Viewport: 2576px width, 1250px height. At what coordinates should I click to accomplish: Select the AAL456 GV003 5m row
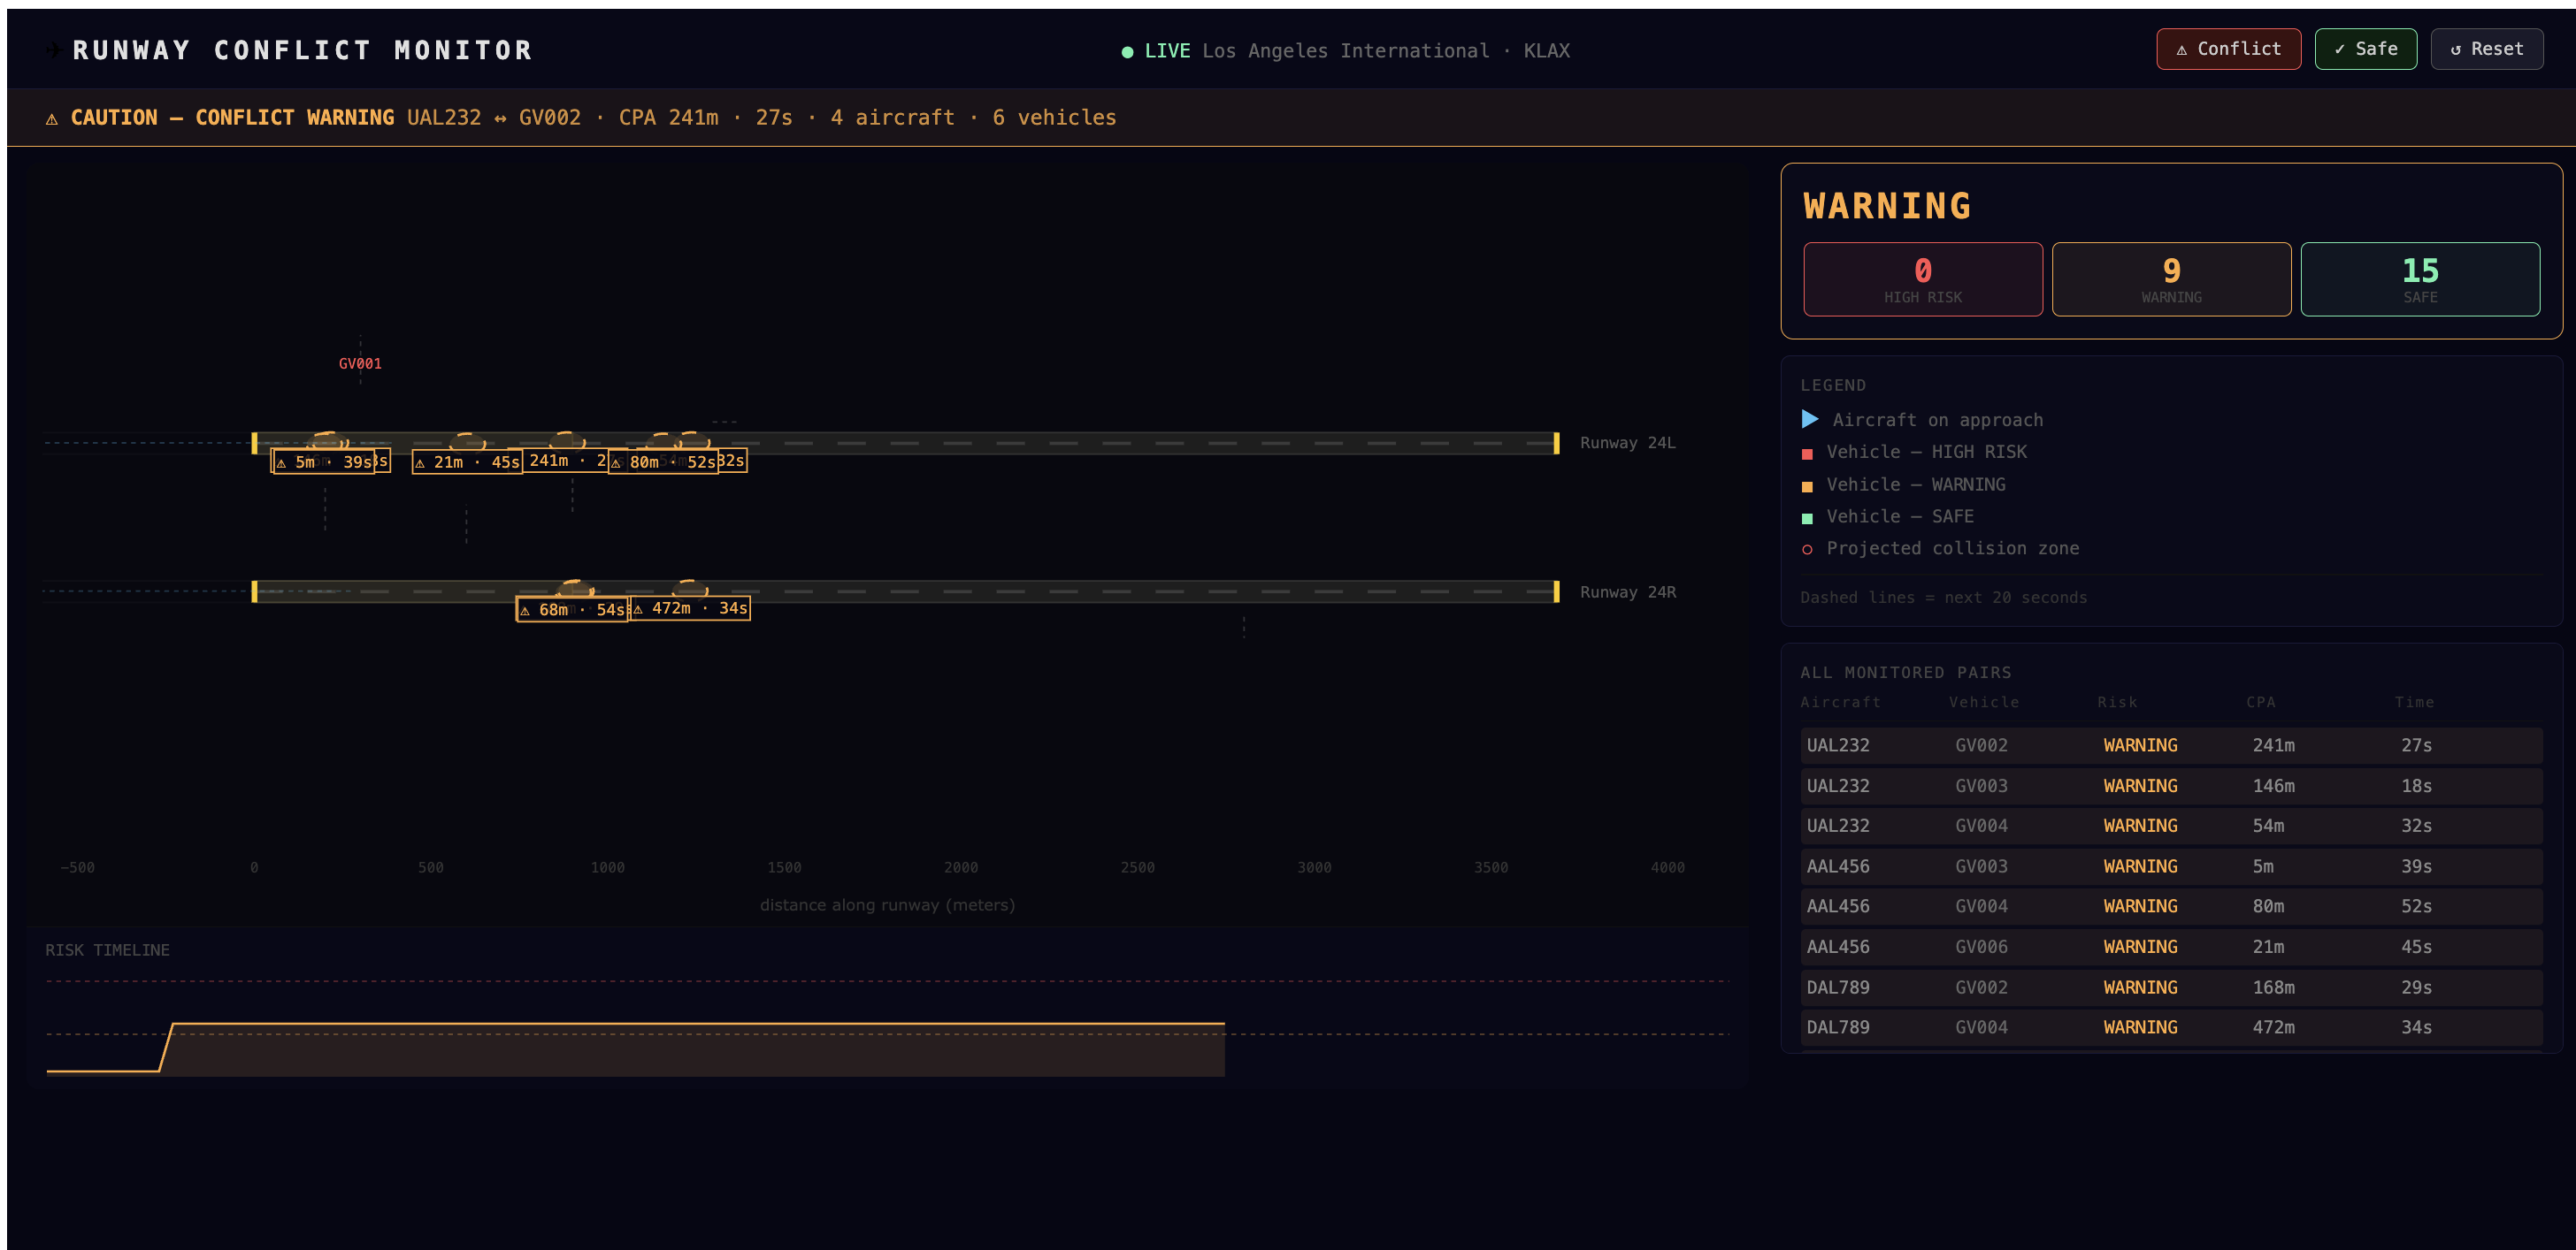tap(2170, 866)
